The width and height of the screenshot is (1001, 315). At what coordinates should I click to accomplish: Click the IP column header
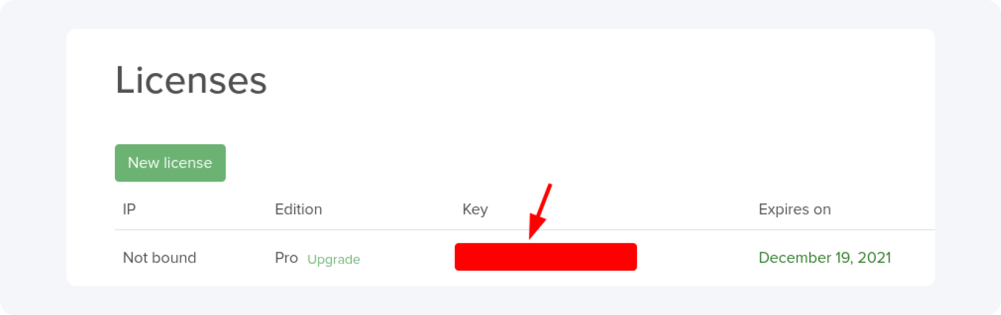pos(129,209)
